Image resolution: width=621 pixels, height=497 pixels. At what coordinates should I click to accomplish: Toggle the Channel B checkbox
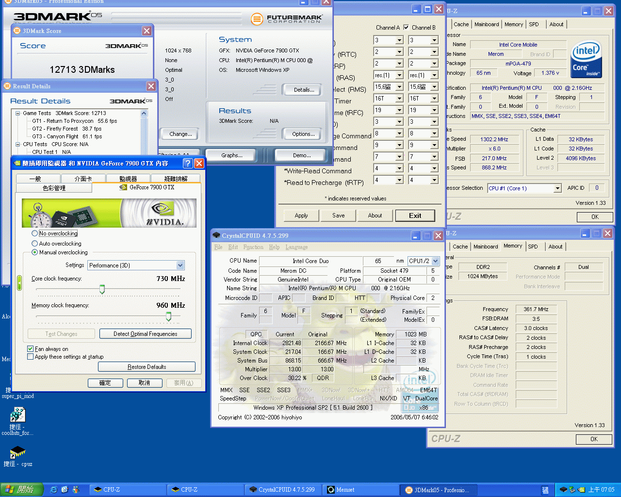point(406,28)
